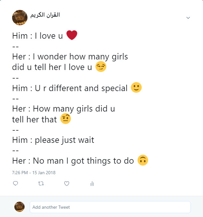Screen dimensions: 203x217
Task: Click the line "Him : please just wait"
Action: pyautogui.click(x=53, y=140)
